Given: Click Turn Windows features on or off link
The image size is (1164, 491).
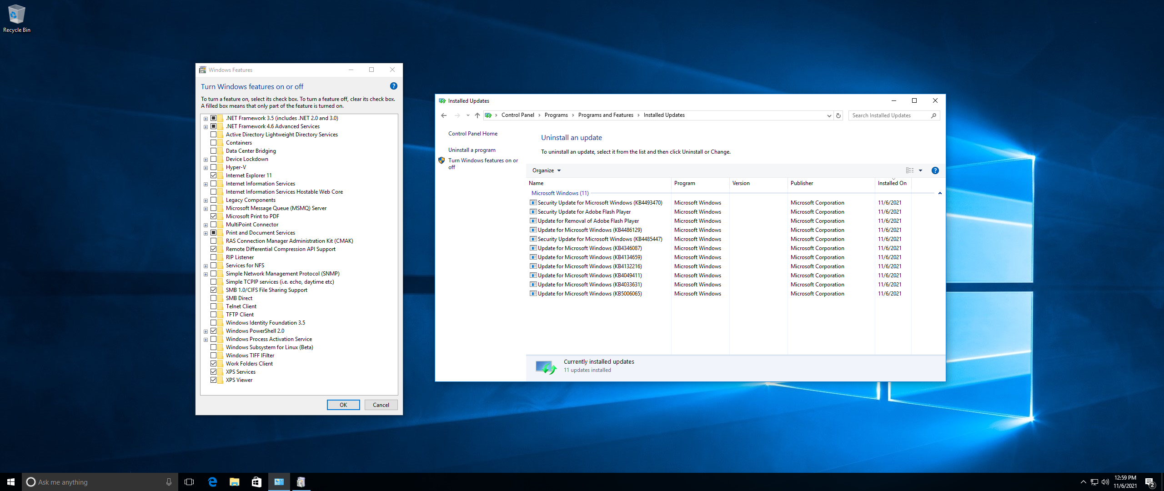Looking at the screenshot, I should 483,164.
